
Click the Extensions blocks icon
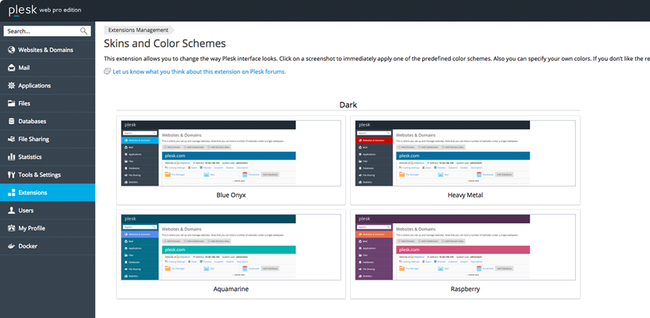[x=12, y=192]
